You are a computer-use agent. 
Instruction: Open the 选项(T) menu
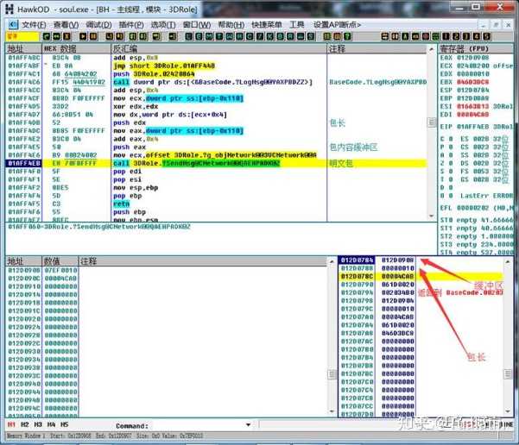[163, 25]
